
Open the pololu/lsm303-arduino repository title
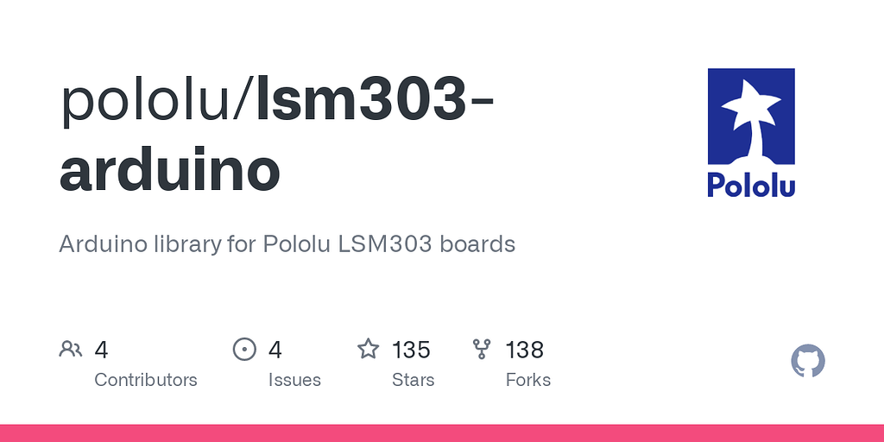[x=276, y=135]
